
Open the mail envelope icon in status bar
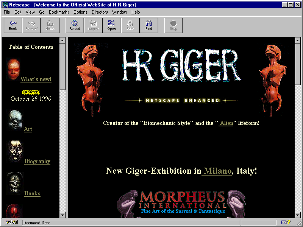click(x=285, y=222)
